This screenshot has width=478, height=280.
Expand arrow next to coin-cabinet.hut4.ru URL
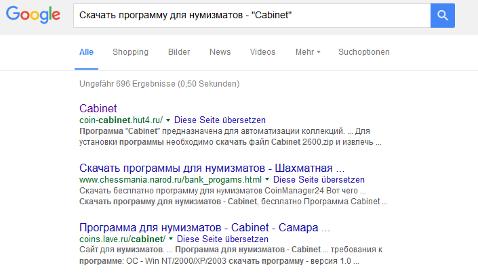tap(168, 120)
